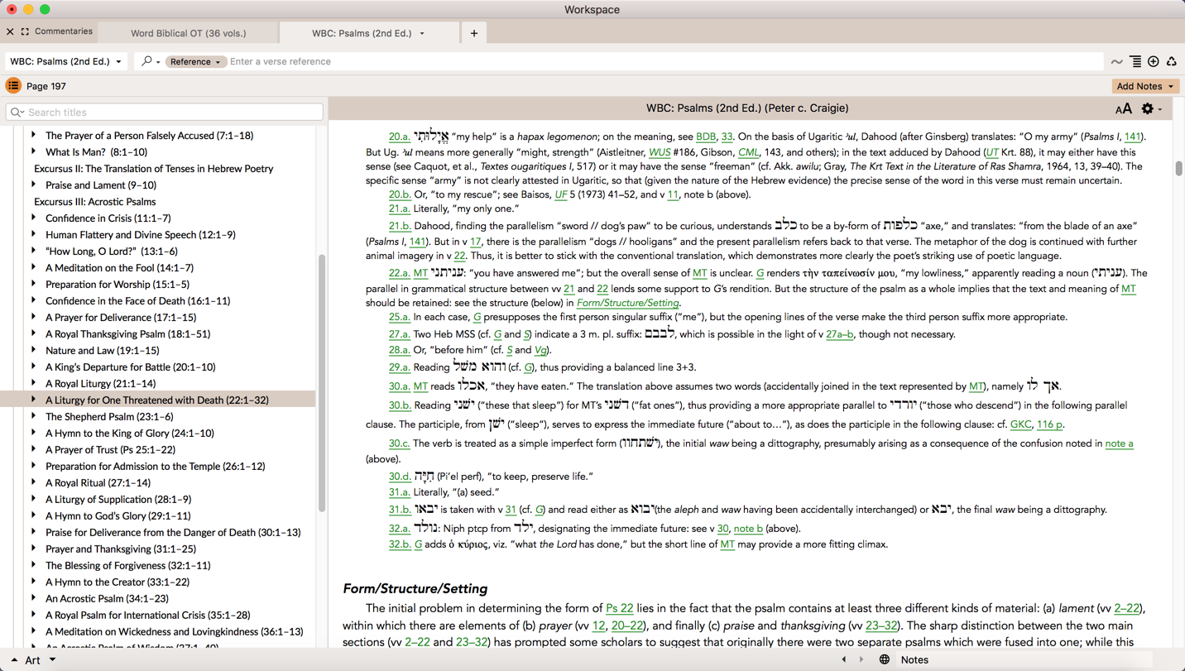This screenshot has height=671, width=1185.
Task: Click Notes in the bottom bar
Action: [x=914, y=660]
